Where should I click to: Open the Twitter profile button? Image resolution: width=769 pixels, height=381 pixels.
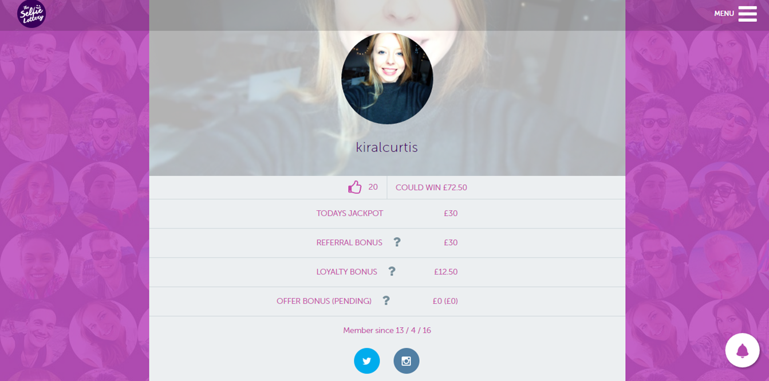coord(367,361)
